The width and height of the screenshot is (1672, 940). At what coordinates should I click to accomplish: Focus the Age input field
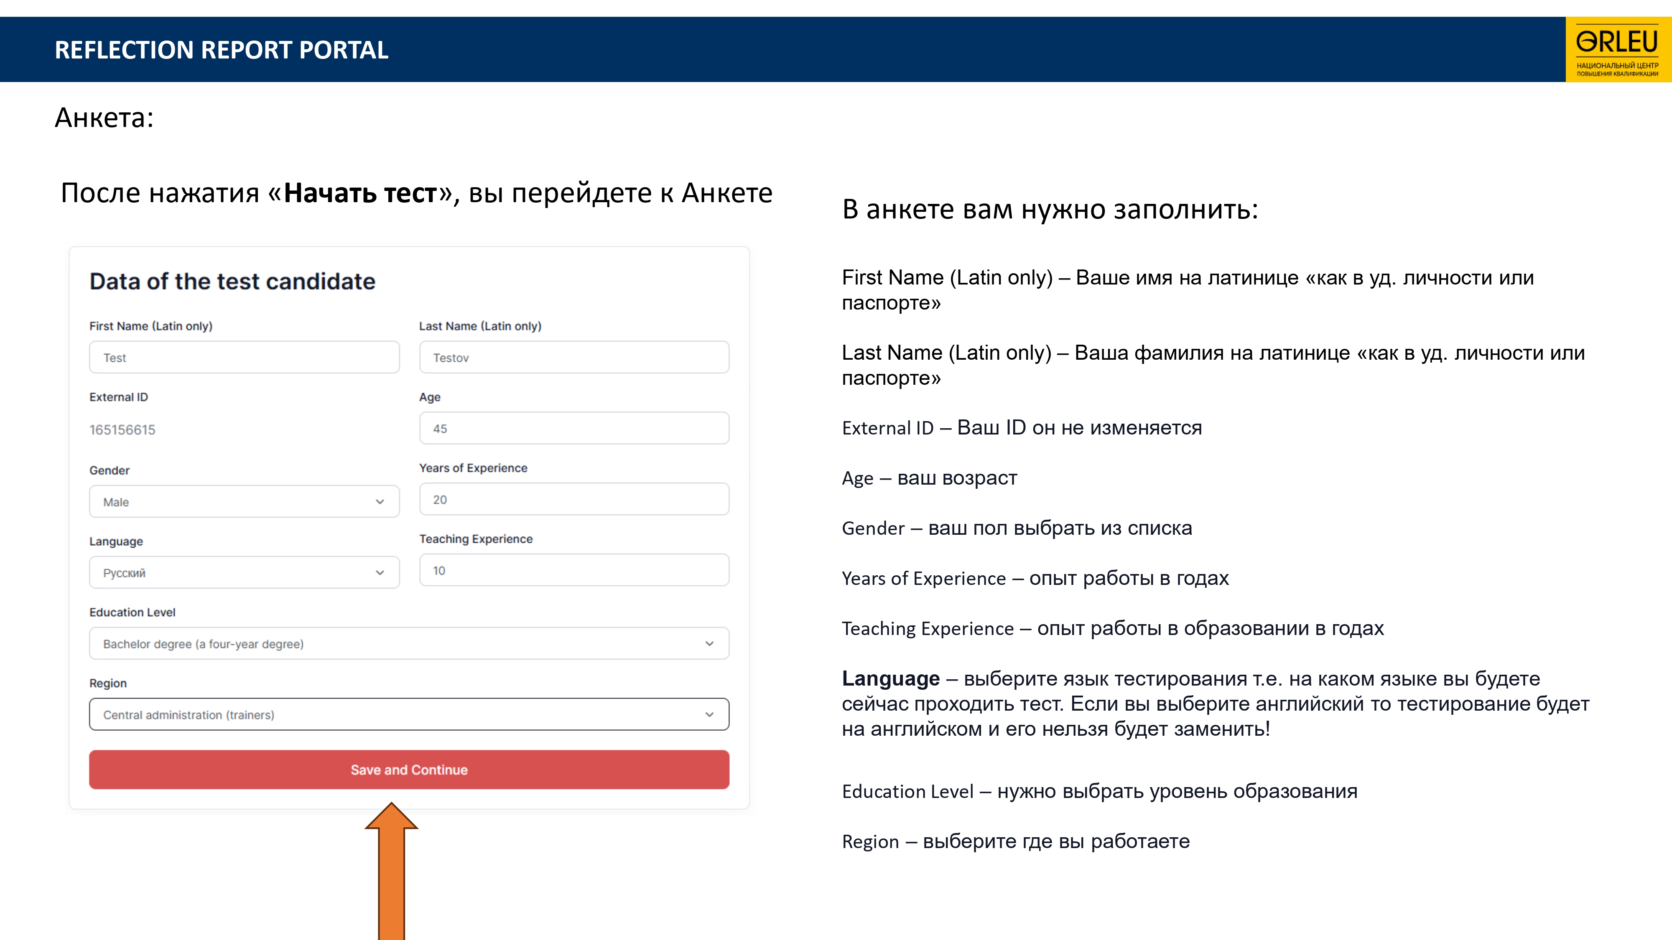(574, 428)
